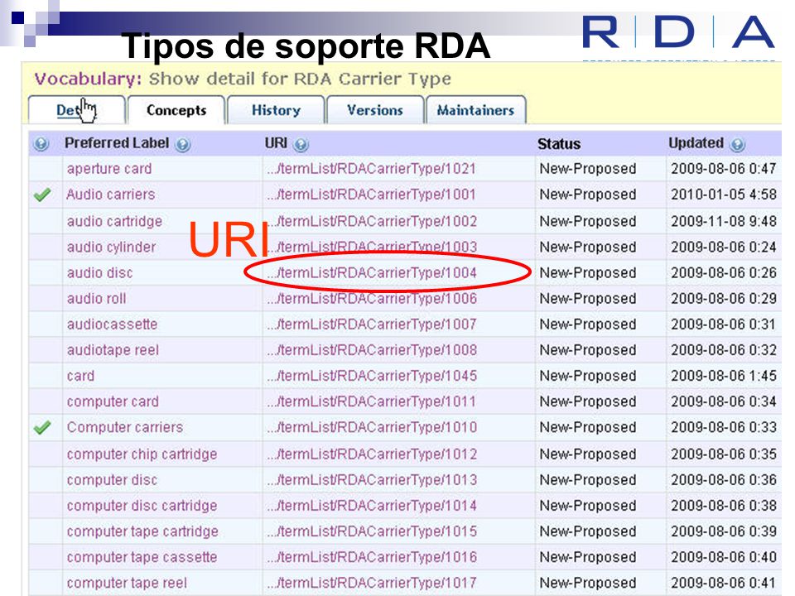Click New-Proposed status in aperture card row
This screenshot has height=596, width=795.
point(588,169)
